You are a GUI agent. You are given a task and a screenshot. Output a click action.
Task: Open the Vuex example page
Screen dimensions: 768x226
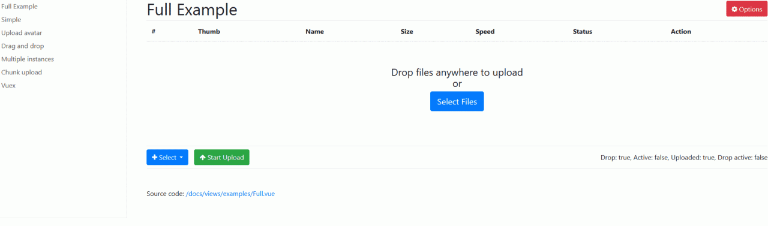[8, 86]
